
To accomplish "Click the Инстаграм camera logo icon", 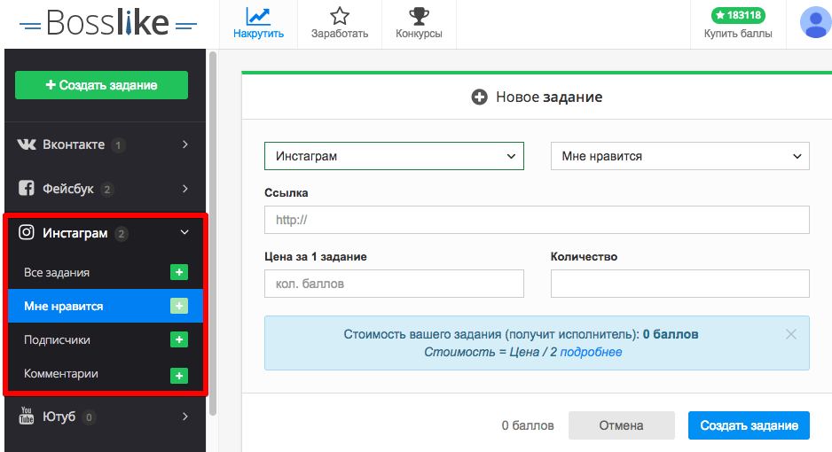I will tap(27, 232).
